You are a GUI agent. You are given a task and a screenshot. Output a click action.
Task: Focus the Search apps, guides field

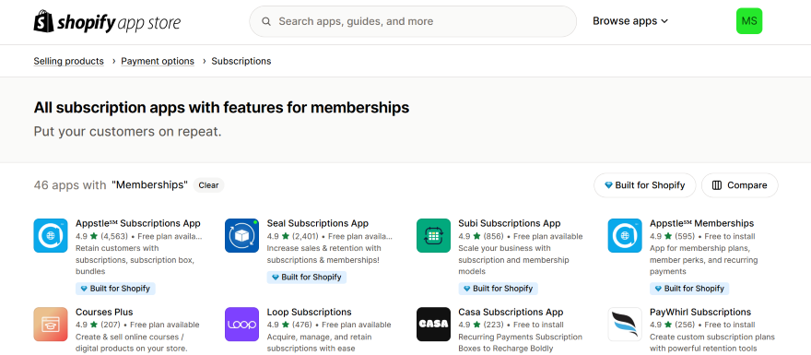click(413, 21)
